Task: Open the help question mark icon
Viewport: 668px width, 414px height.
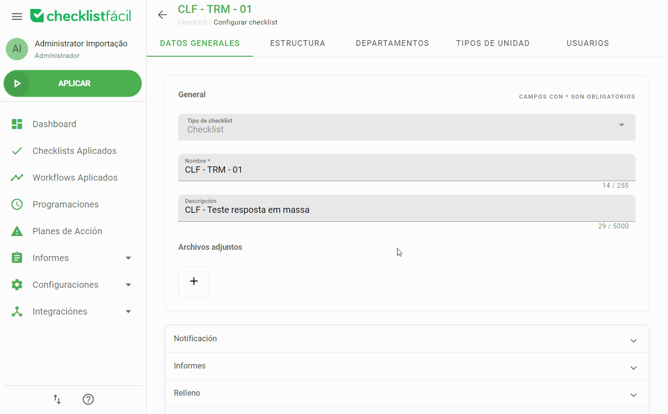Action: click(88, 399)
